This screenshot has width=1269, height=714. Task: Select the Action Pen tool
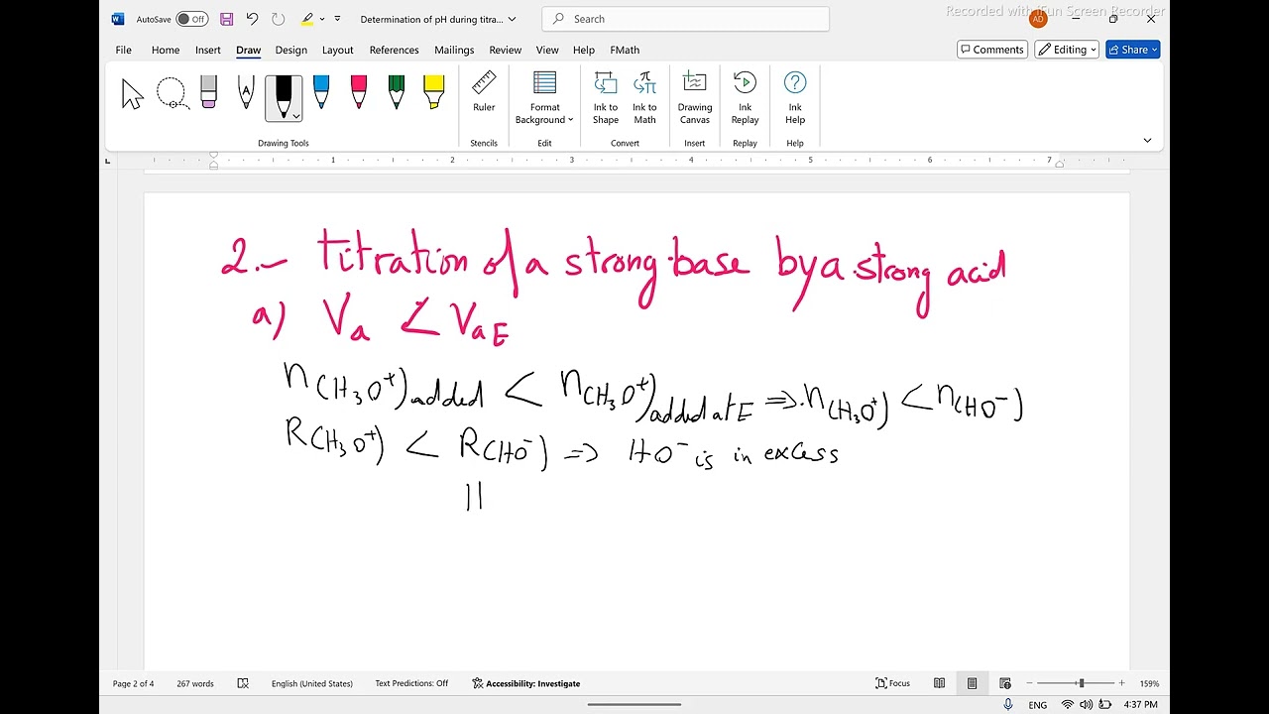pos(246,94)
